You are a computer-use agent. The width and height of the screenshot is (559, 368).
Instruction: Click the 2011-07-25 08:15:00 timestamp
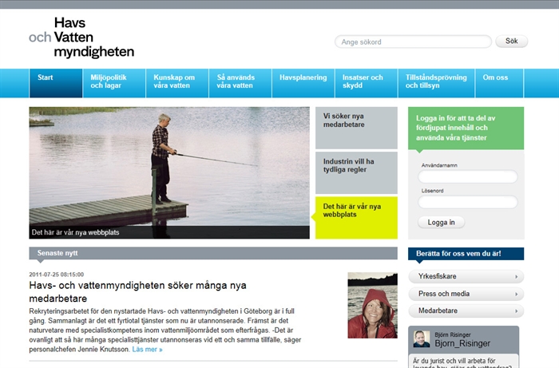tap(57, 275)
